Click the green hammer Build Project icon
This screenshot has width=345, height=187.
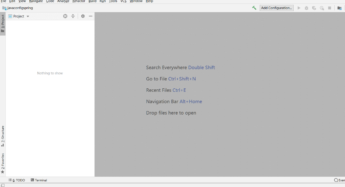[x=254, y=8]
